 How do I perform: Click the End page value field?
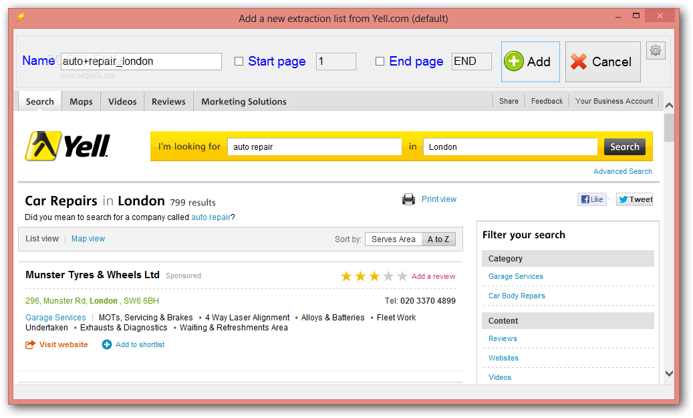(x=472, y=62)
